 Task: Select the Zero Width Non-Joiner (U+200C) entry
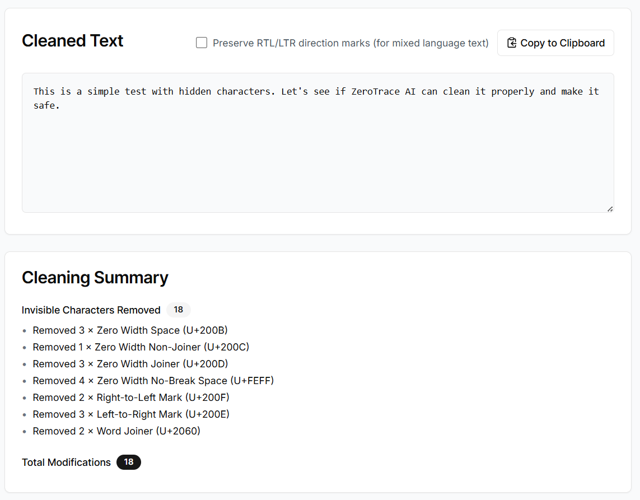click(141, 347)
